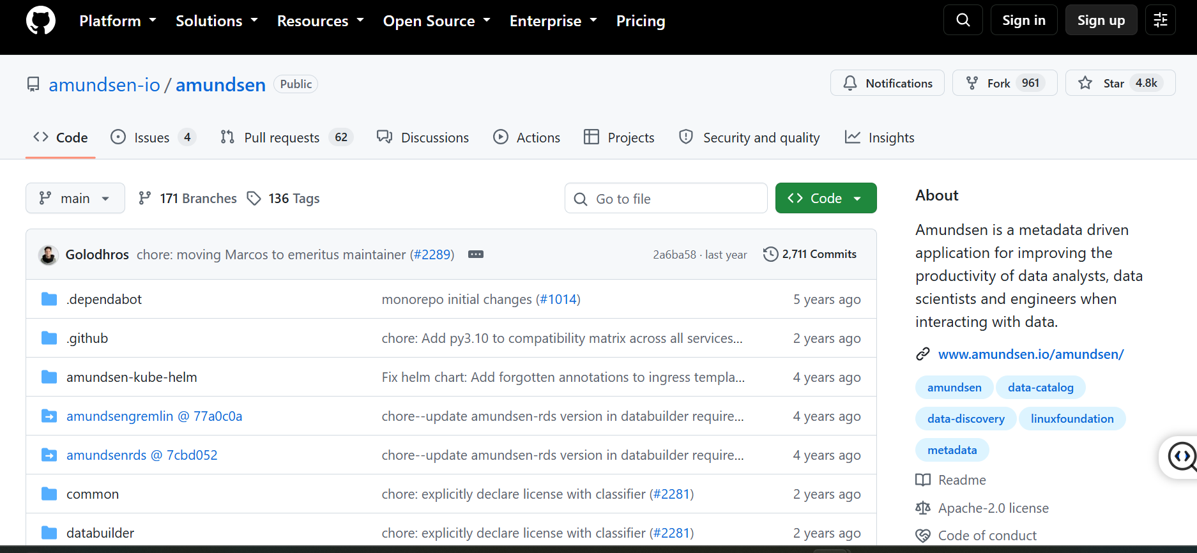The image size is (1197, 553).
Task: Click the tag icon beside 136 Tags
Action: click(x=254, y=198)
